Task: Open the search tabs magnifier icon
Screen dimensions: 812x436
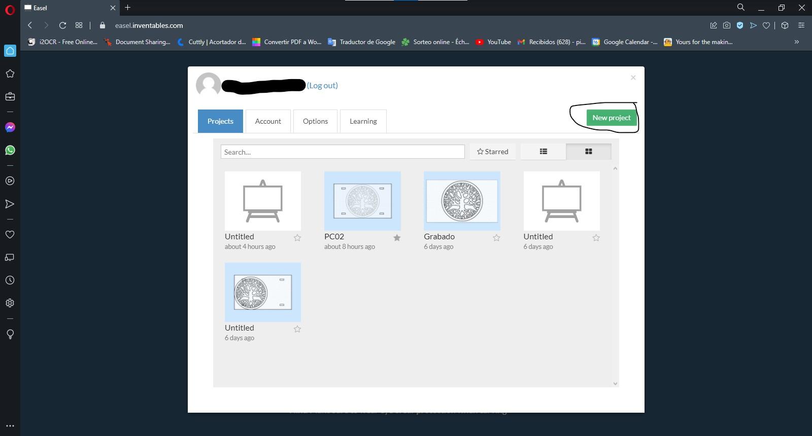Action: pyautogui.click(x=741, y=7)
